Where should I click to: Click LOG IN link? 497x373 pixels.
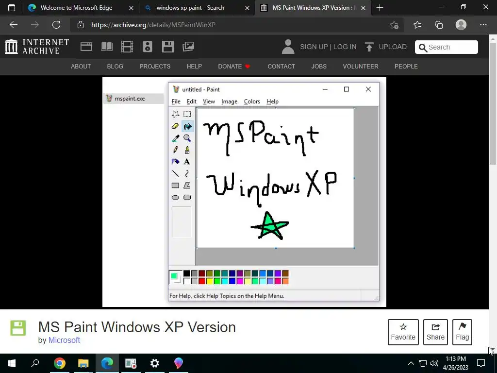click(345, 47)
